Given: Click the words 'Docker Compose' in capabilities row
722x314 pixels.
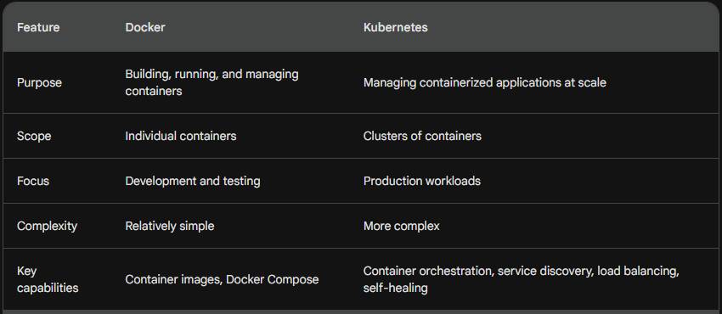Looking at the screenshot, I should pyautogui.click(x=272, y=279).
